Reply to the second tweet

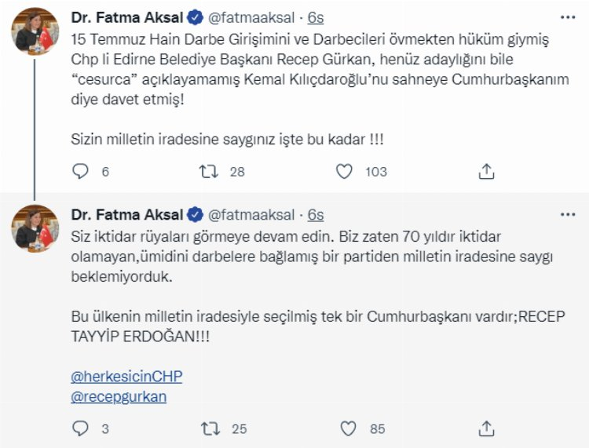click(x=80, y=428)
